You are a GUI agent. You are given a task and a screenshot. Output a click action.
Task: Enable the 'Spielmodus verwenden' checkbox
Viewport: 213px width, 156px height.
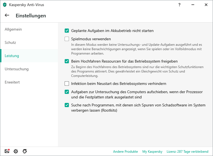pos(67,39)
